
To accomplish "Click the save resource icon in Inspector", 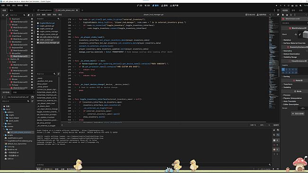I will point(291,15).
